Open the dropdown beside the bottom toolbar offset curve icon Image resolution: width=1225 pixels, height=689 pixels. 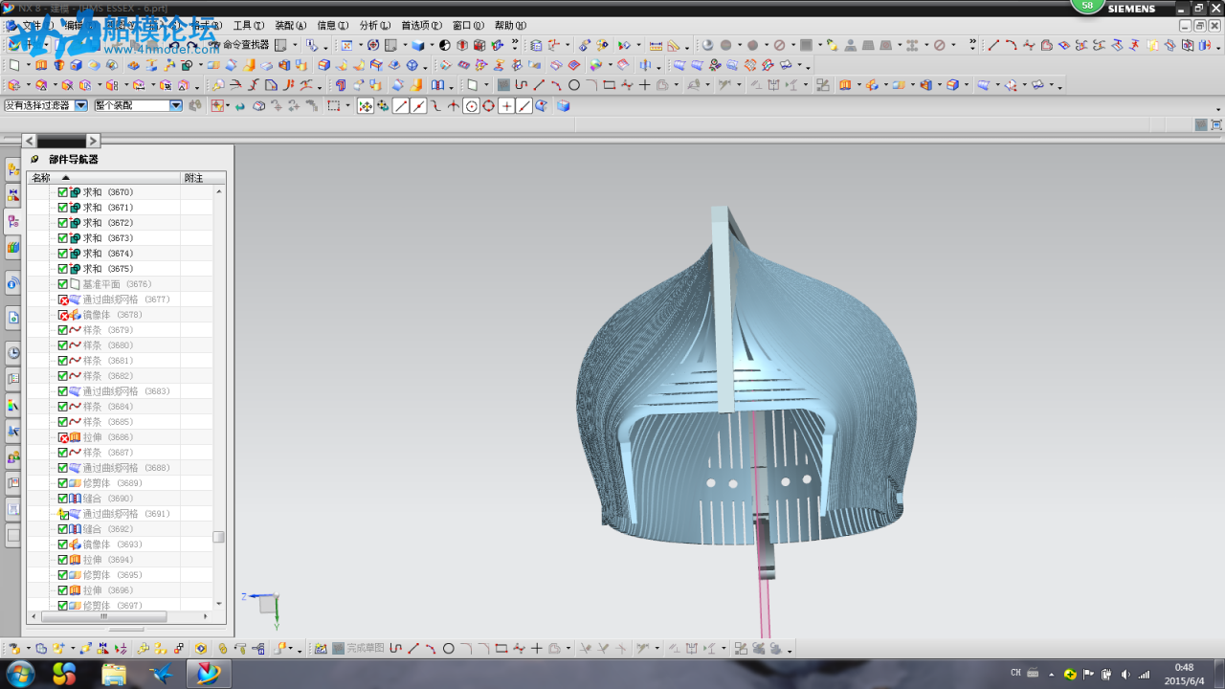(x=568, y=649)
